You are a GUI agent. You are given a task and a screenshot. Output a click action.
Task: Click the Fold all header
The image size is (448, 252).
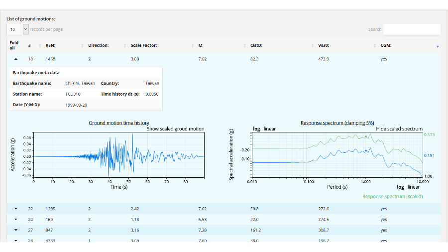click(14, 45)
